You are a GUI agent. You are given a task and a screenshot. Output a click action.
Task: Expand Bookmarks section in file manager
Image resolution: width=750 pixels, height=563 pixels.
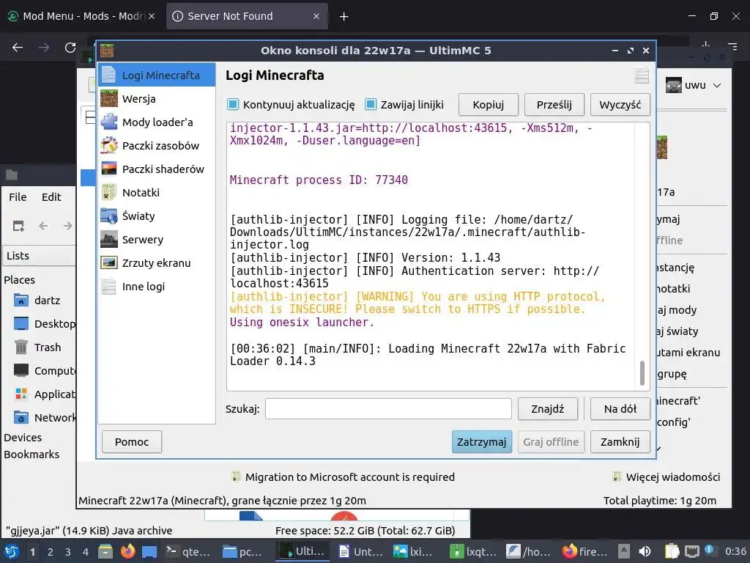(x=31, y=455)
